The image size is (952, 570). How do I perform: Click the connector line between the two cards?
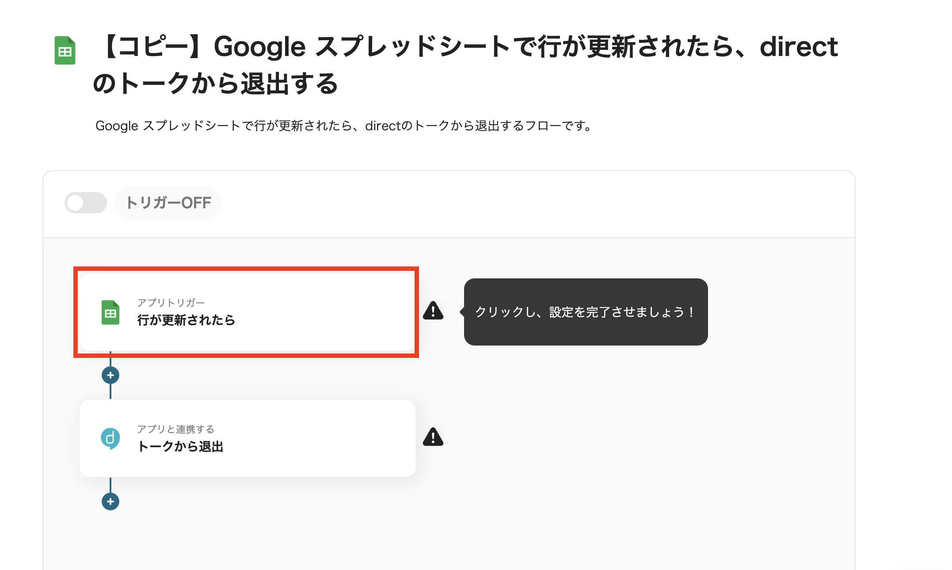[x=110, y=392]
